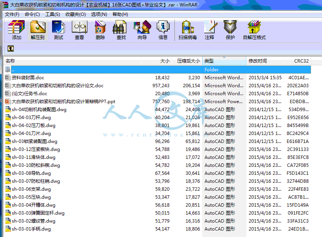Viewport: 322px width, 237px height.
Task: Click size value 96,296
Action: [x=162, y=141]
